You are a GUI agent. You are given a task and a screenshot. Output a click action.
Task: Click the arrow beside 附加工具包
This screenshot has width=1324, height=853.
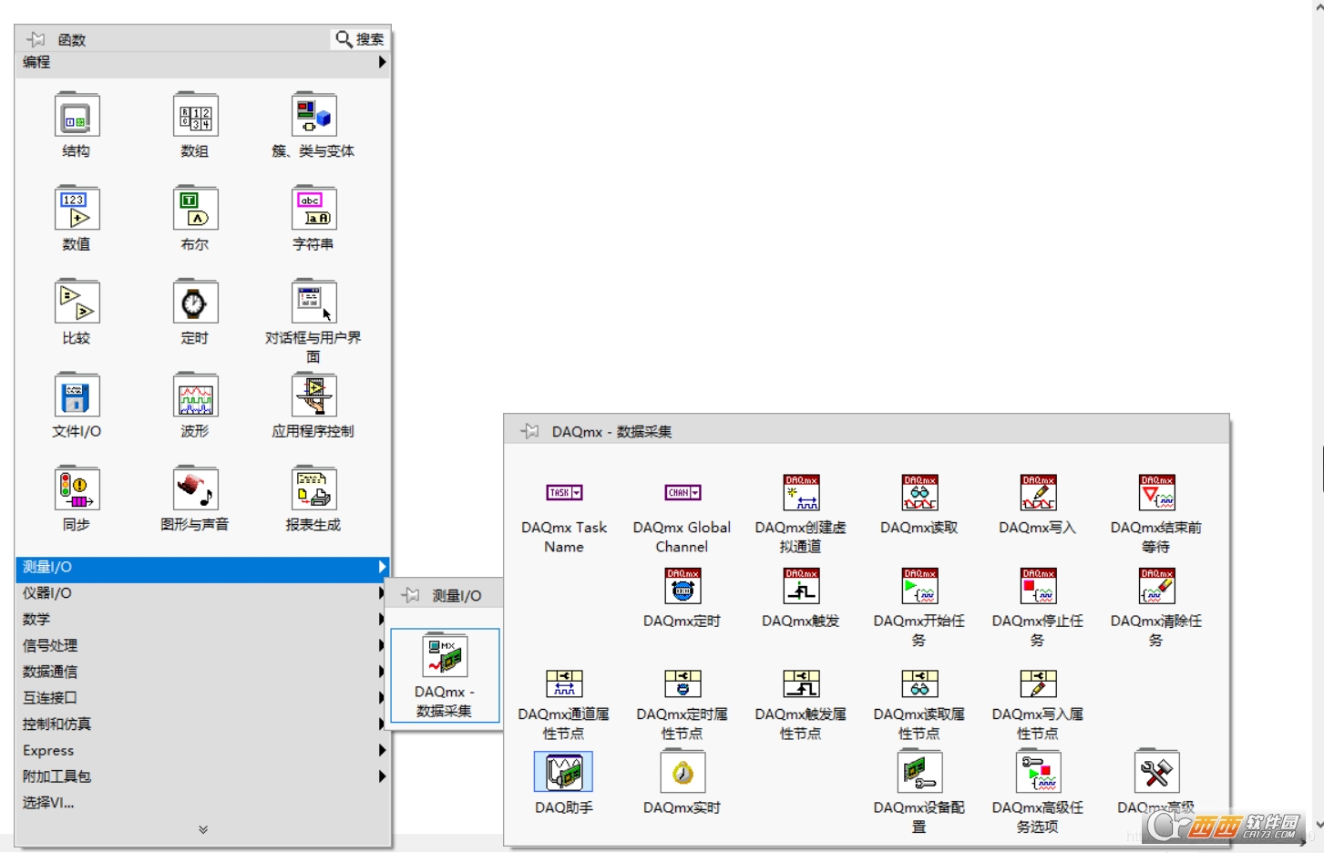pos(382,776)
